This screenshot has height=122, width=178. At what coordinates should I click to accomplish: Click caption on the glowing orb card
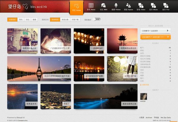point(60,48)
